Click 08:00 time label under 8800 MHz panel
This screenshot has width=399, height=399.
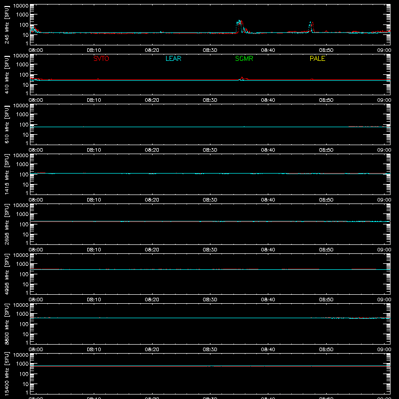36,350
